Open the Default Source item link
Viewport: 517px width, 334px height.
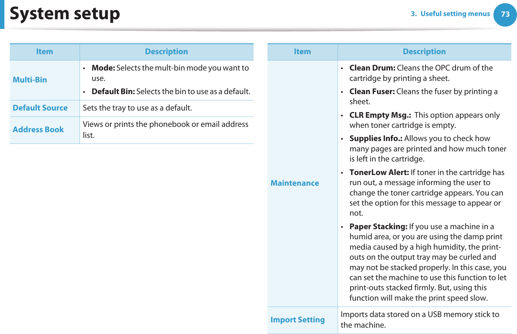40,108
